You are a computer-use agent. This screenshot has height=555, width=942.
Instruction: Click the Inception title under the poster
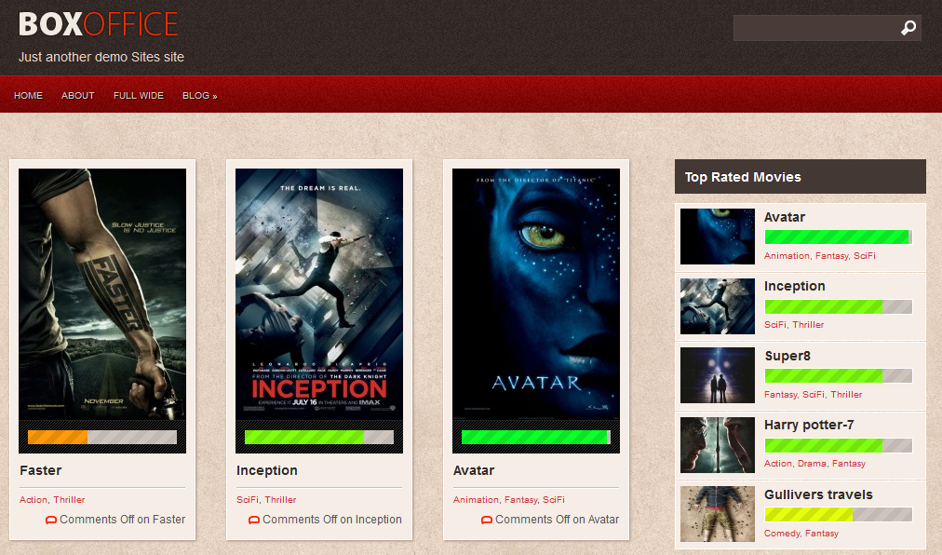tap(267, 470)
